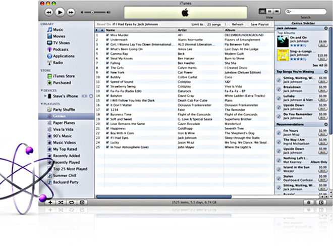Buy the Lullaby song
333x250 pixels.
click(322, 100)
